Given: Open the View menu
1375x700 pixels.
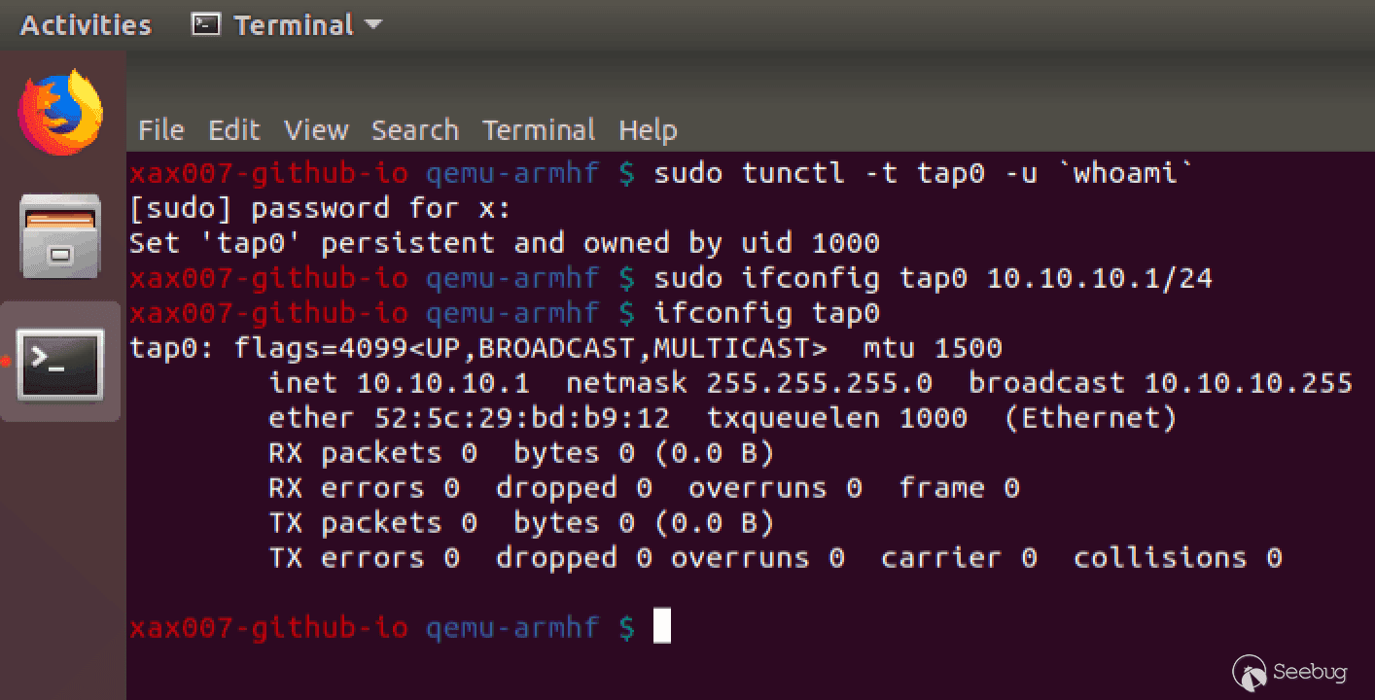Looking at the screenshot, I should click(x=316, y=130).
